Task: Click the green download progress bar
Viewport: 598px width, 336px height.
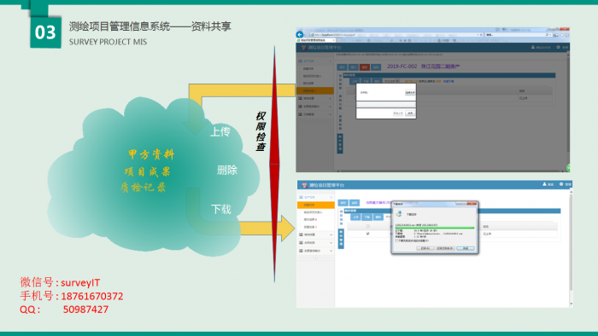Action: point(434,228)
